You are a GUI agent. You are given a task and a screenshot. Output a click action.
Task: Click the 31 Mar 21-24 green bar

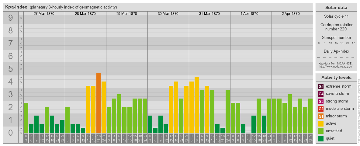tap(228, 111)
